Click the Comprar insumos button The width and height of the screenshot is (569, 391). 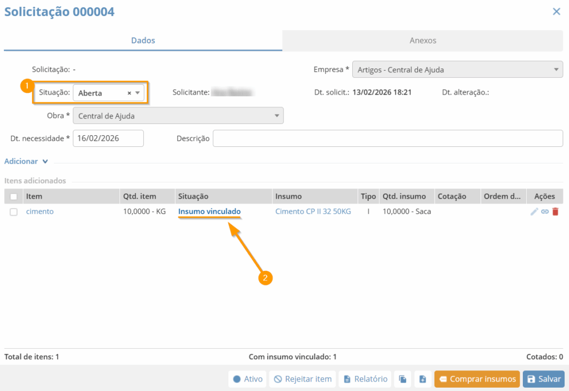pyautogui.click(x=477, y=379)
